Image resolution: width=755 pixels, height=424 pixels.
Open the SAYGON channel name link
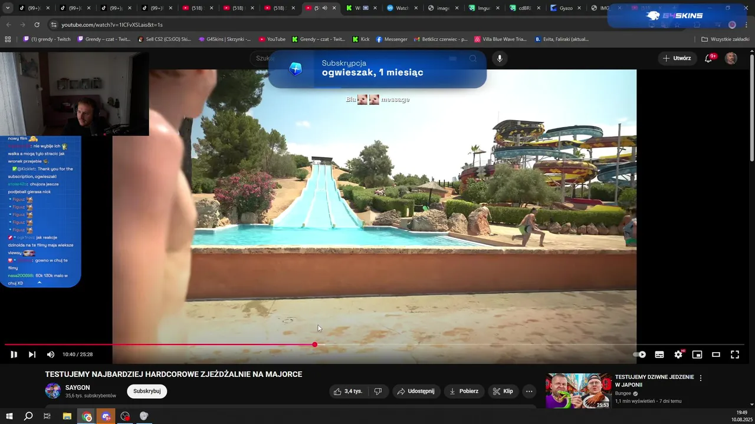point(78,387)
